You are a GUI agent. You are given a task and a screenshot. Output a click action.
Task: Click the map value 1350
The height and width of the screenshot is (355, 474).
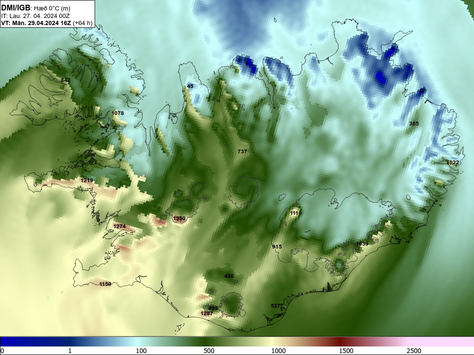(x=179, y=218)
